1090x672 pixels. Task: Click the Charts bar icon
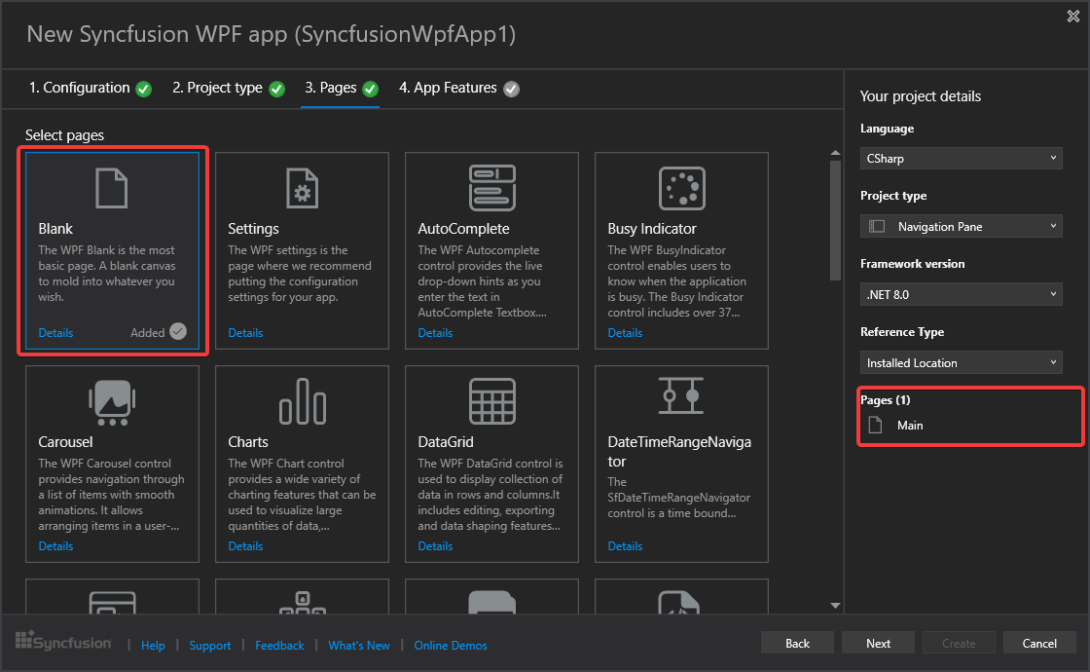(x=302, y=401)
